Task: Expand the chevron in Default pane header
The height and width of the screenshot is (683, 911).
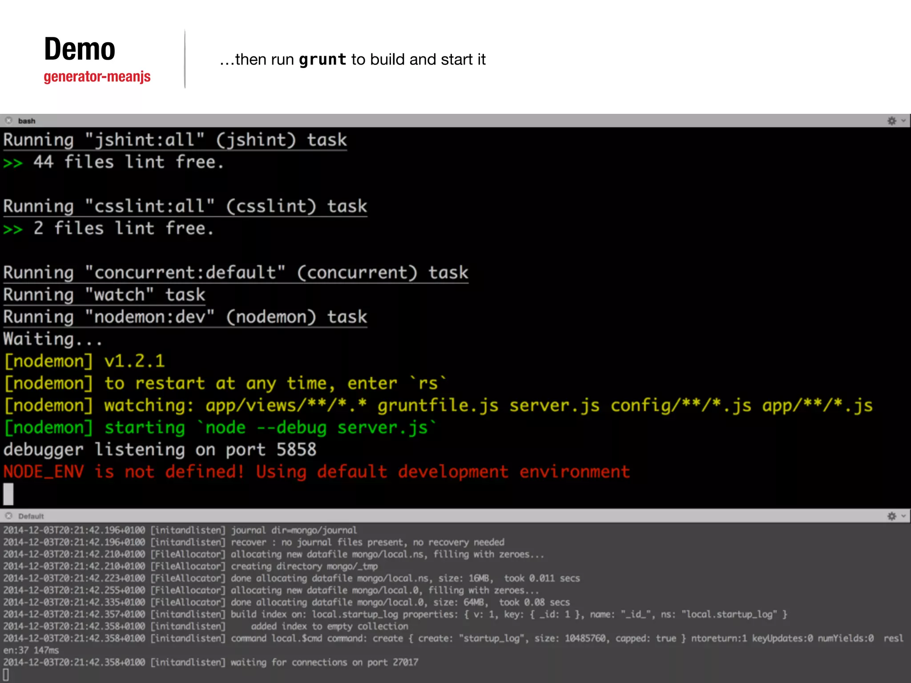Action: click(x=903, y=516)
